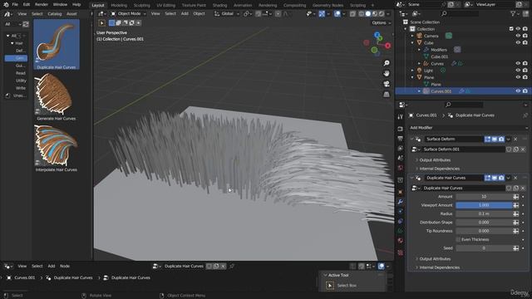
Task: Open the viewport Options dropdown
Action: (x=381, y=22)
